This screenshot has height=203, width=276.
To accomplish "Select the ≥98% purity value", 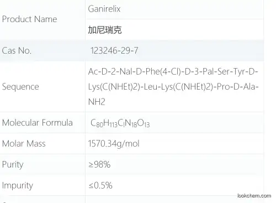I will [99, 164].
